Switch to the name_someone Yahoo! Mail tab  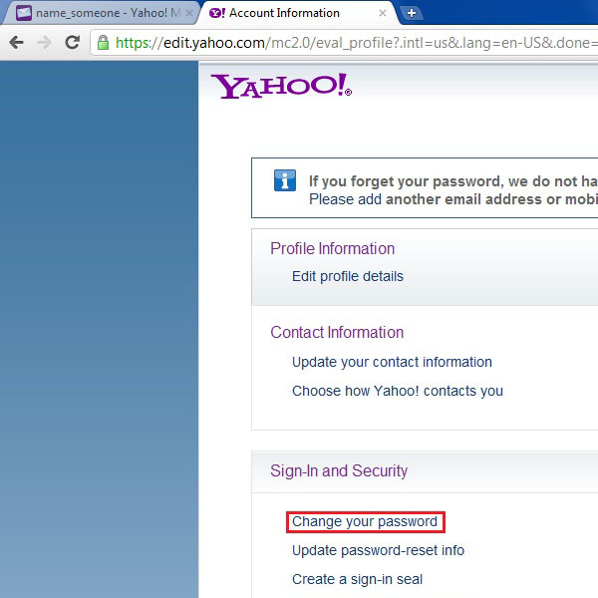click(x=101, y=13)
